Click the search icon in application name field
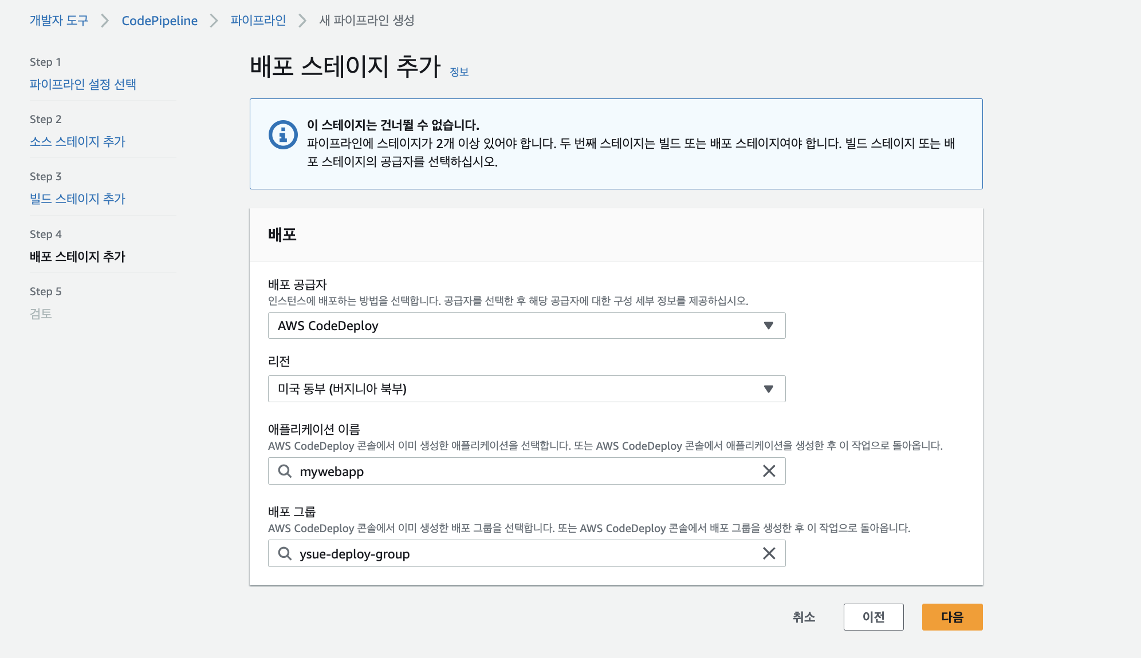This screenshot has height=658, width=1141. coord(285,471)
